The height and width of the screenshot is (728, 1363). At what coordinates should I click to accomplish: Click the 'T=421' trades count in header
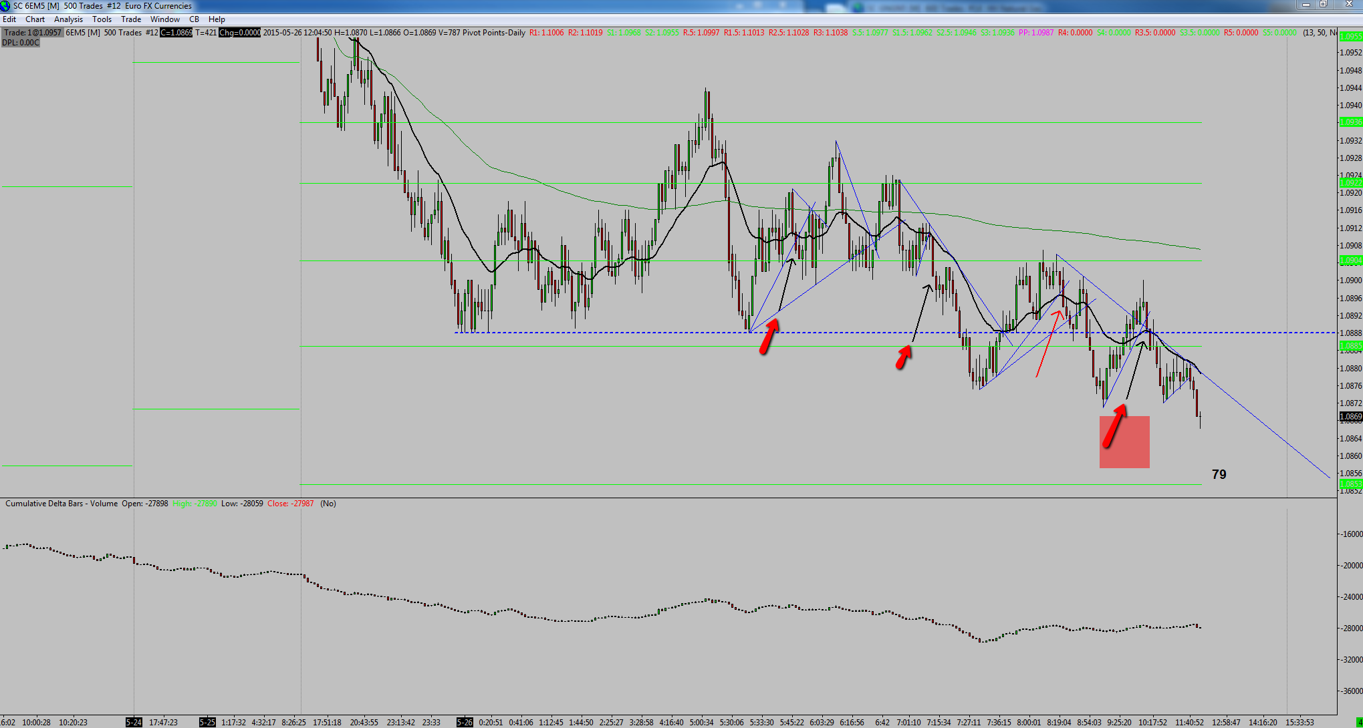206,33
